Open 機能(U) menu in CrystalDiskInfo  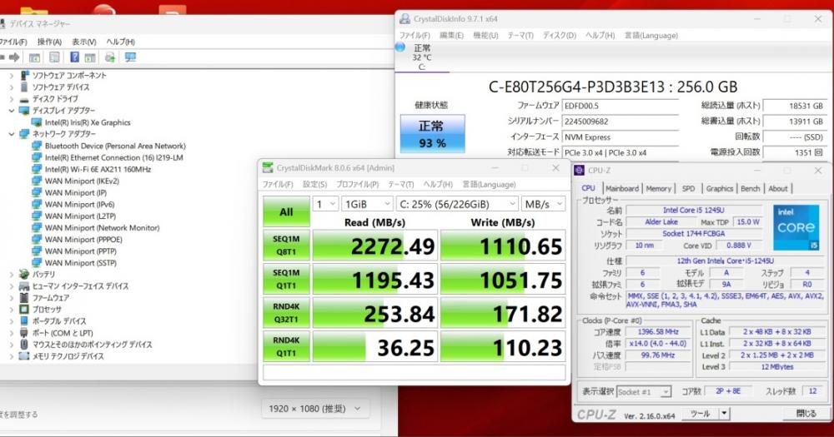[485, 35]
